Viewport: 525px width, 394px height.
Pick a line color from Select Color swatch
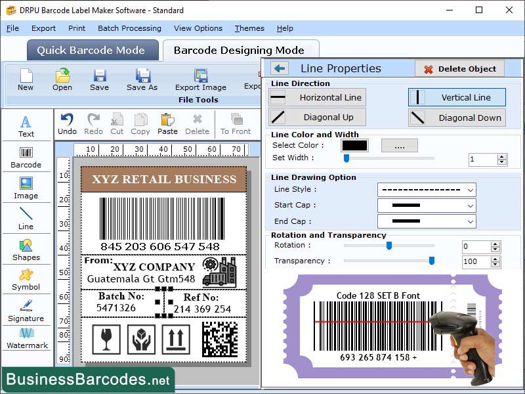(355, 145)
